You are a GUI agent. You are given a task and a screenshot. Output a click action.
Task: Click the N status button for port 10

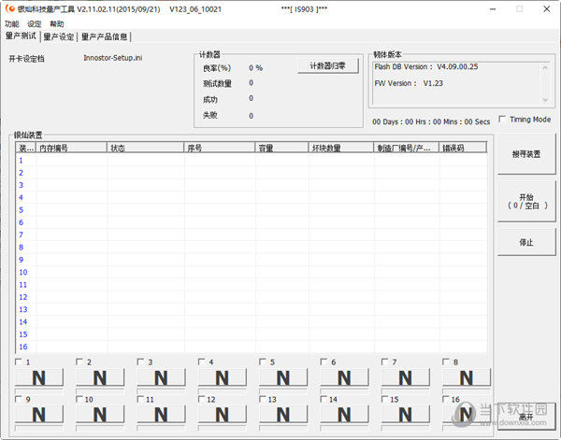100,415
